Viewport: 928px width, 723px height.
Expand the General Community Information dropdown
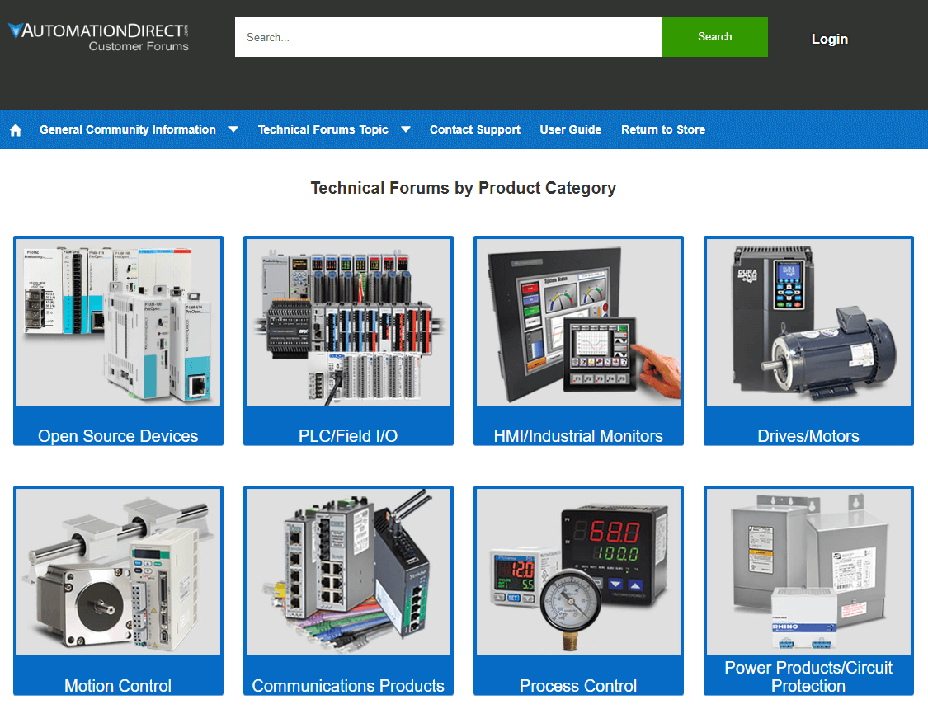point(127,129)
